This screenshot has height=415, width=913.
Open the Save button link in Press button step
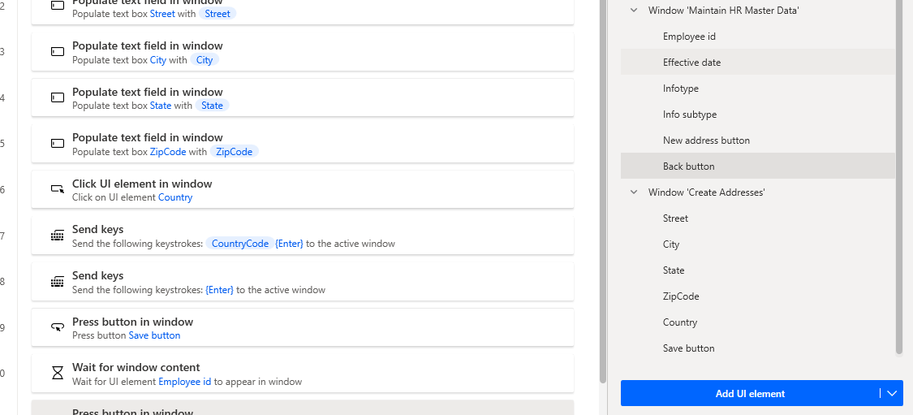[x=154, y=335]
